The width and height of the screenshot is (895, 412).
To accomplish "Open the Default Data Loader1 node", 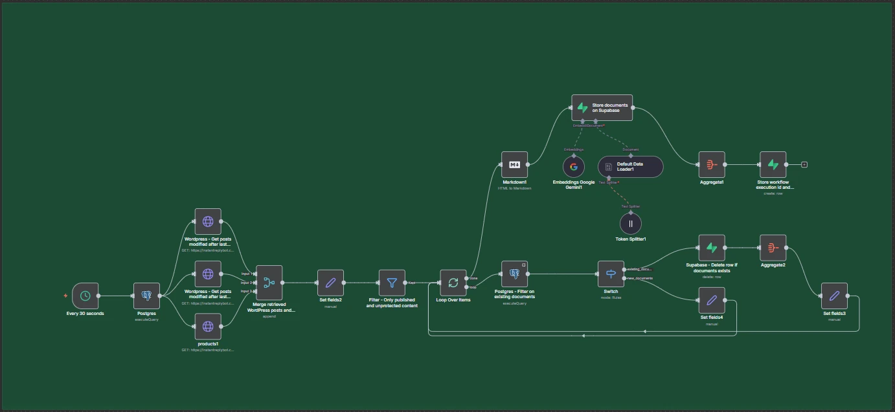I will [630, 167].
